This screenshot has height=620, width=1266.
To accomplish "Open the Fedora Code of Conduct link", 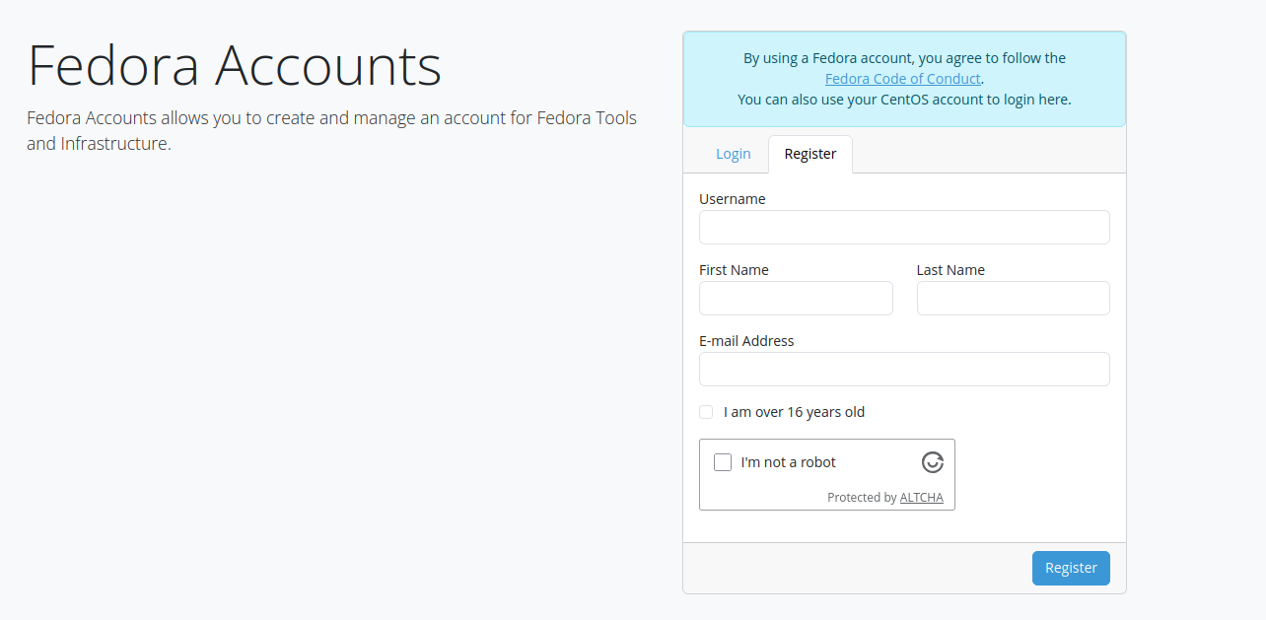I will point(903,79).
